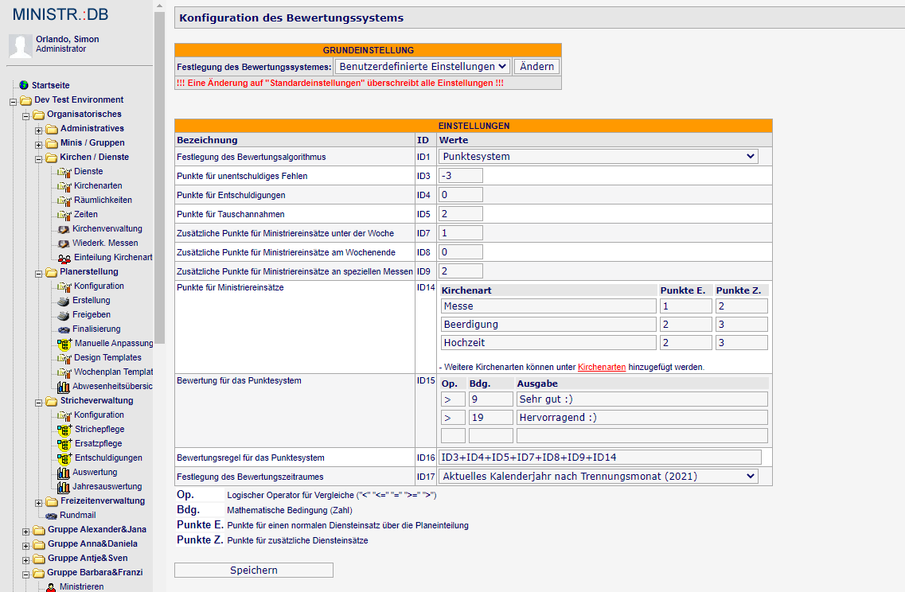Collapse the Organisatorisches node
Viewport: 905px width, 592px height.
[x=26, y=116]
